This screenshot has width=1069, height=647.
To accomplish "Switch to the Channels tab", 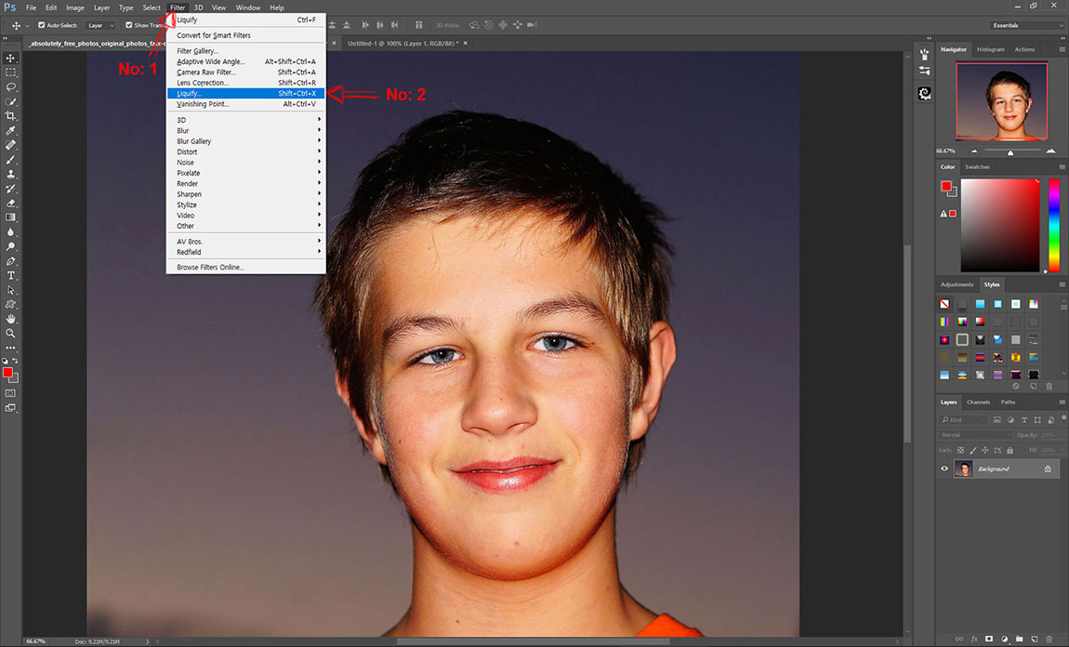I will (978, 403).
